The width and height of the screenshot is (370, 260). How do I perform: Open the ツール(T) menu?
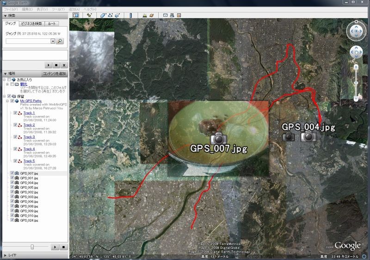pos(58,9)
